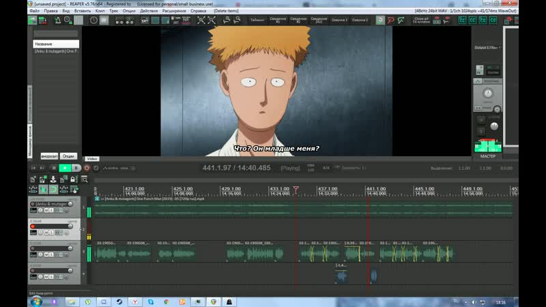Click the Тайминг toolbar button
This screenshot has height=307, width=546.
(x=257, y=20)
